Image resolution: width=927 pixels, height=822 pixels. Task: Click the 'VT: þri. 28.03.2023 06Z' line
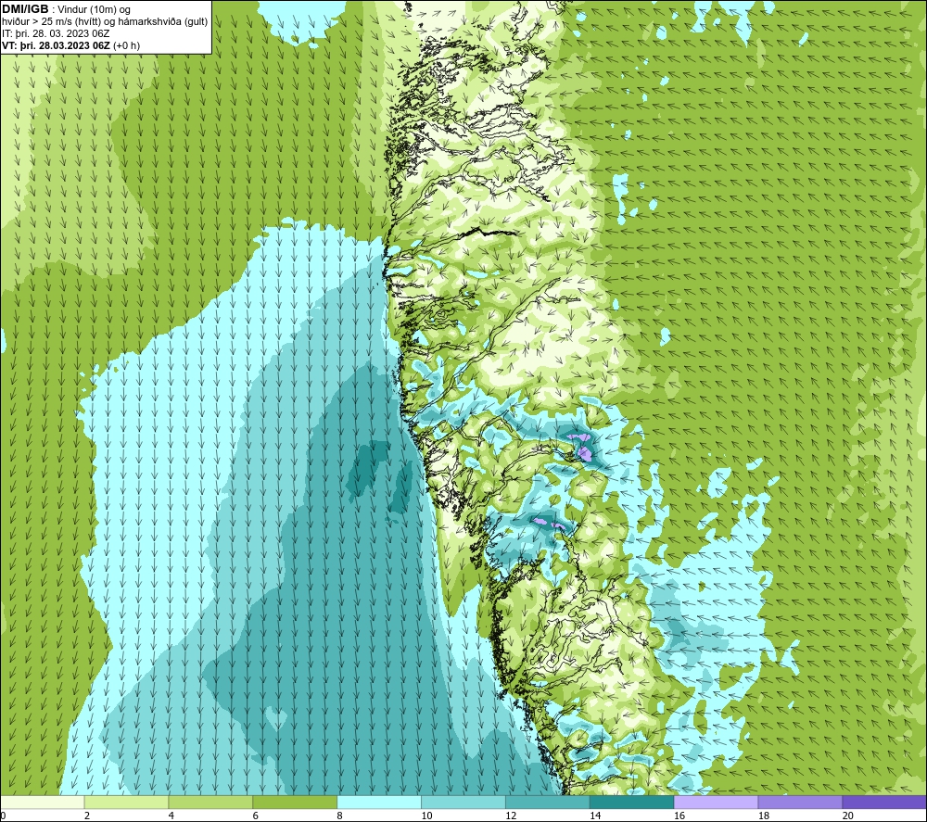[x=56, y=45]
